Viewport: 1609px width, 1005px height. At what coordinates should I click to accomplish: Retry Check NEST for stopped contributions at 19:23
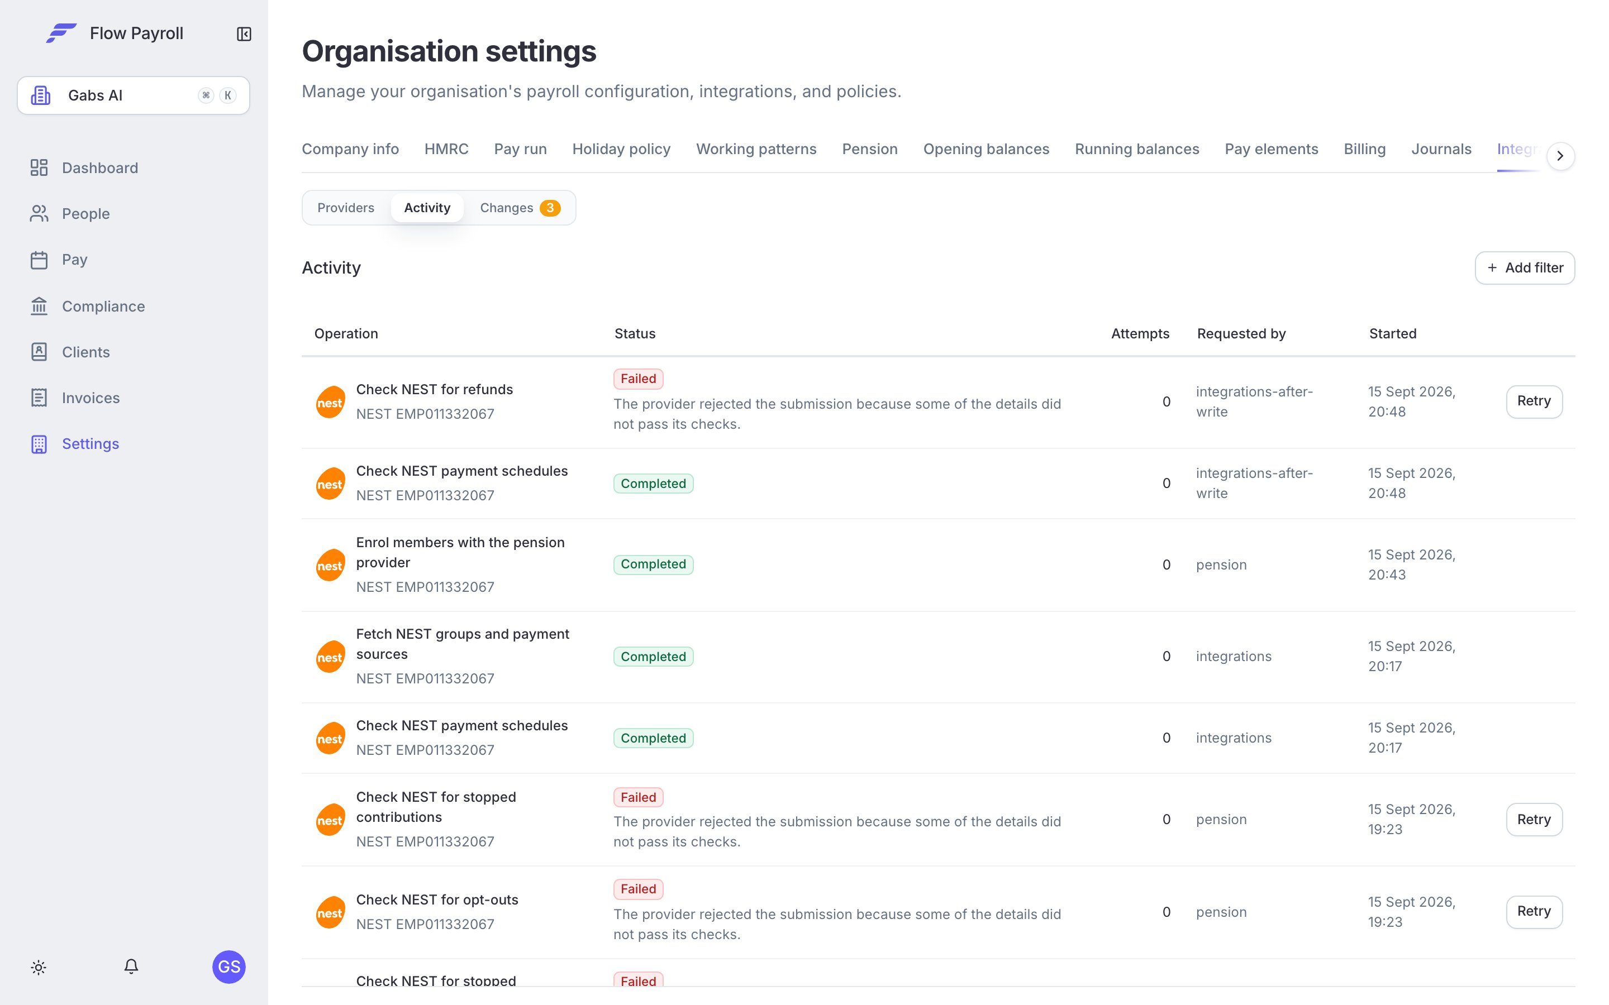coord(1534,820)
